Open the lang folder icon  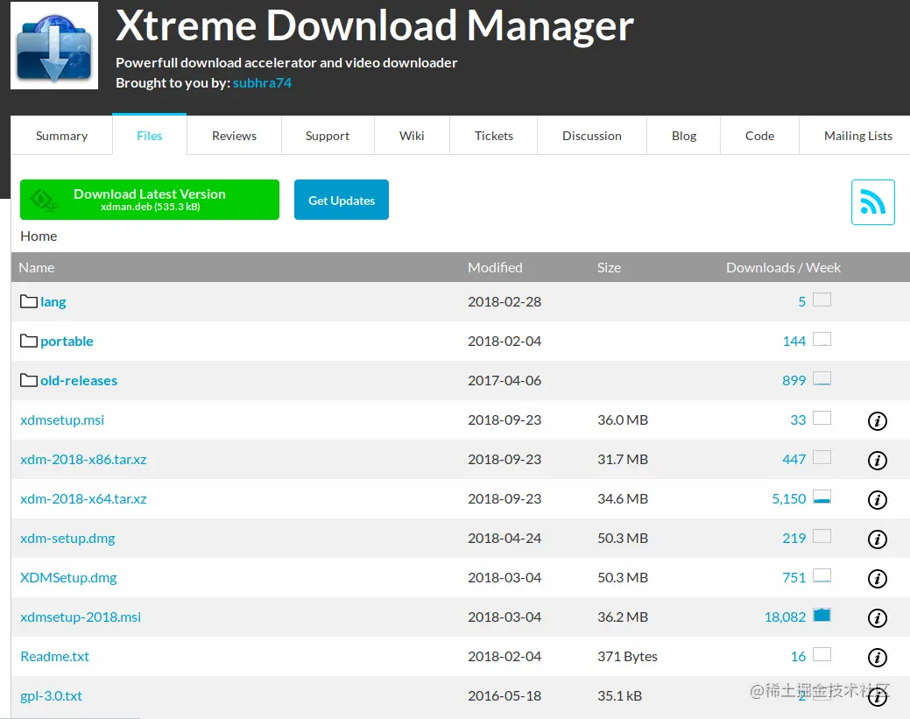pos(27,300)
